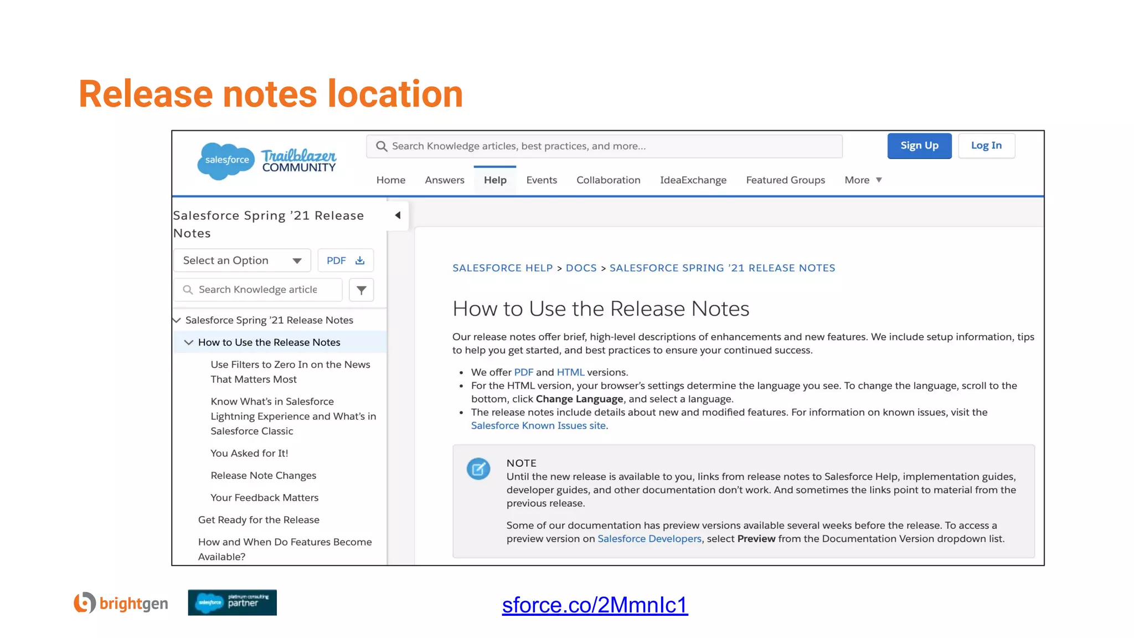Go to the Home tab
The image size is (1134, 638).
[x=391, y=180]
